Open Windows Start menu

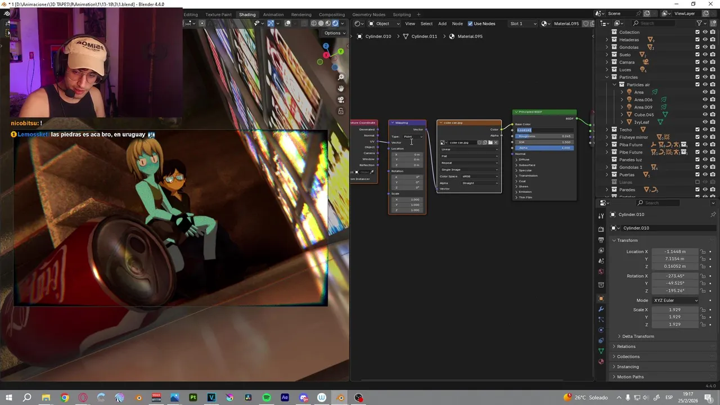coord(9,398)
